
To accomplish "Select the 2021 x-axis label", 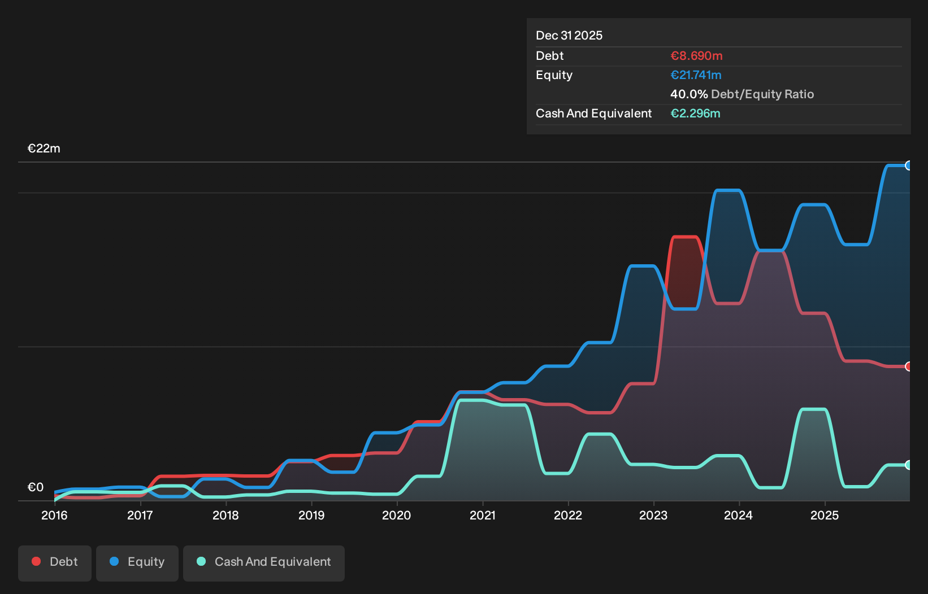I will click(483, 516).
